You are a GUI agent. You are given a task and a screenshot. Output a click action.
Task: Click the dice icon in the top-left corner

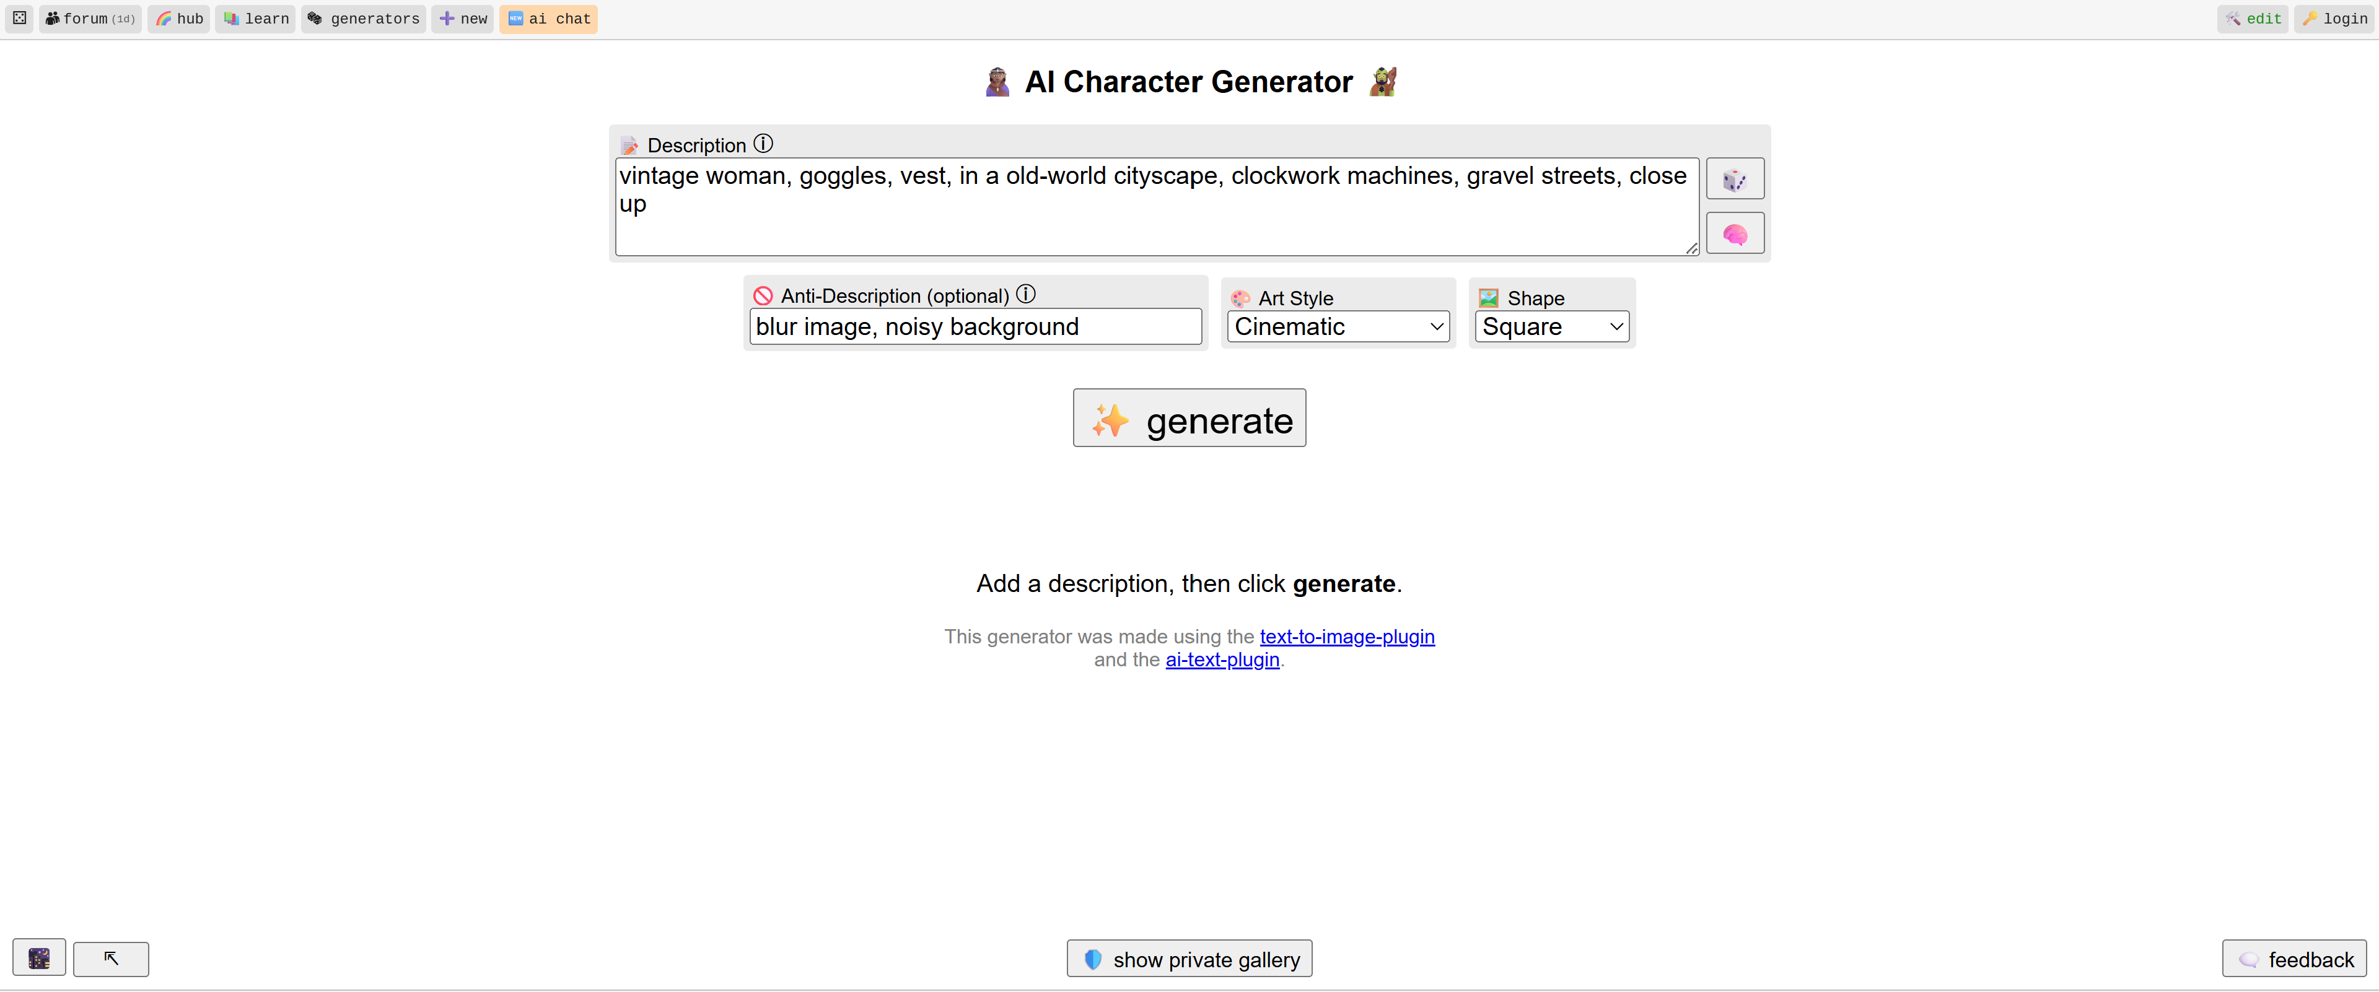point(19,17)
